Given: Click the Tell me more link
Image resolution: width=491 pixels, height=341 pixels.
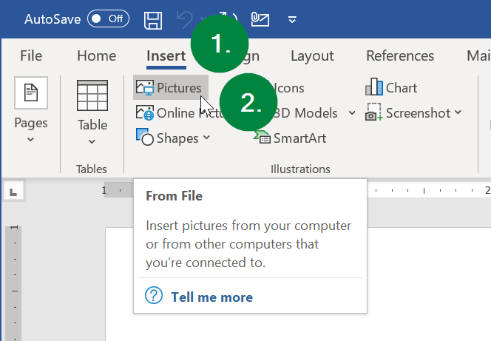Looking at the screenshot, I should coord(211,297).
